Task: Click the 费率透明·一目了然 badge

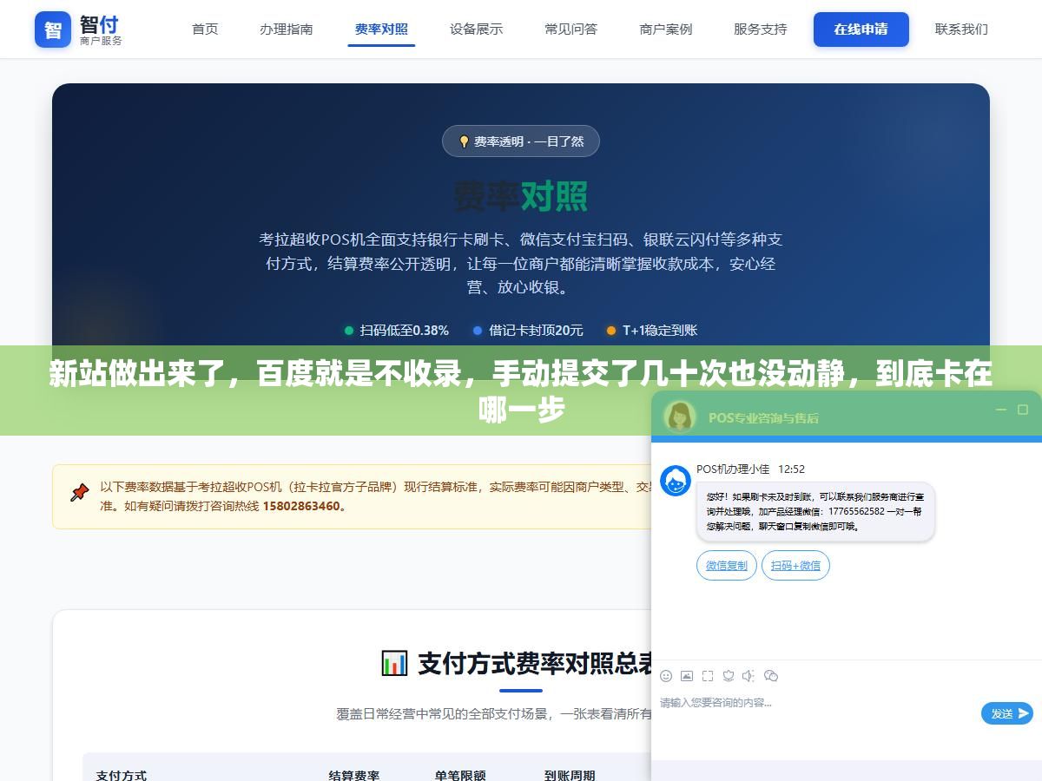Action: pos(521,141)
